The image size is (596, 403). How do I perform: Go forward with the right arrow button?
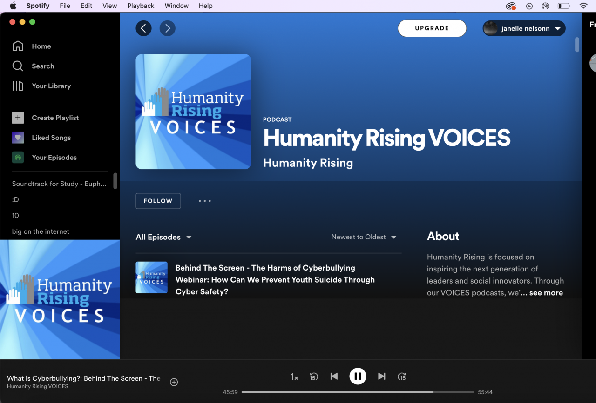point(168,28)
